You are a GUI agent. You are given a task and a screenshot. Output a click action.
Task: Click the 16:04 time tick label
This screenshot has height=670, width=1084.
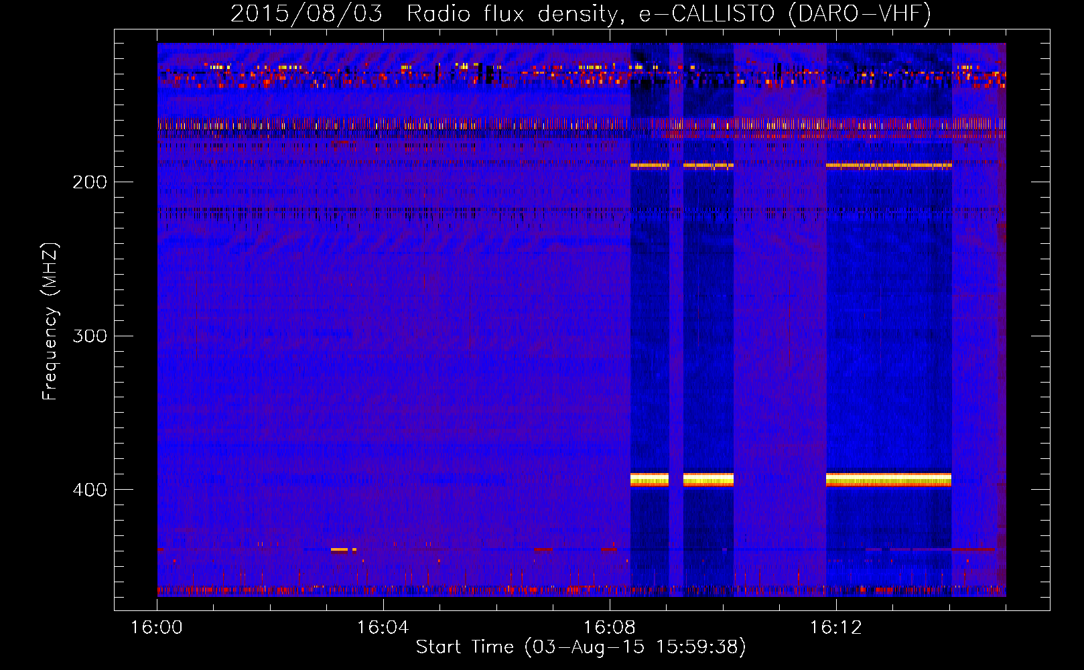(383, 627)
